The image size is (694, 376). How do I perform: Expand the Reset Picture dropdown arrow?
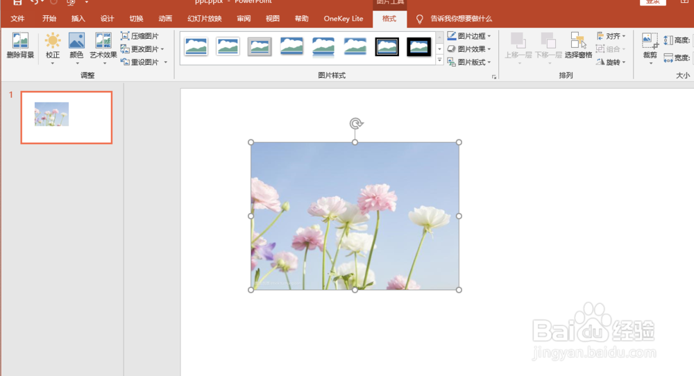tap(166, 62)
